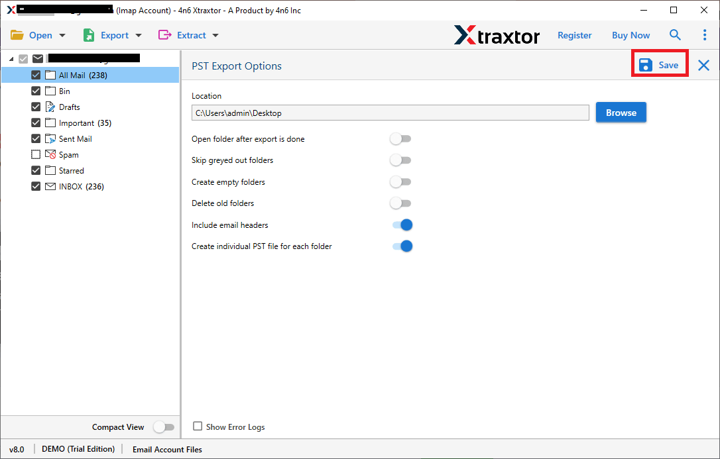Turn on Open folder after export toggle
Image resolution: width=720 pixels, height=459 pixels.
[x=400, y=139]
